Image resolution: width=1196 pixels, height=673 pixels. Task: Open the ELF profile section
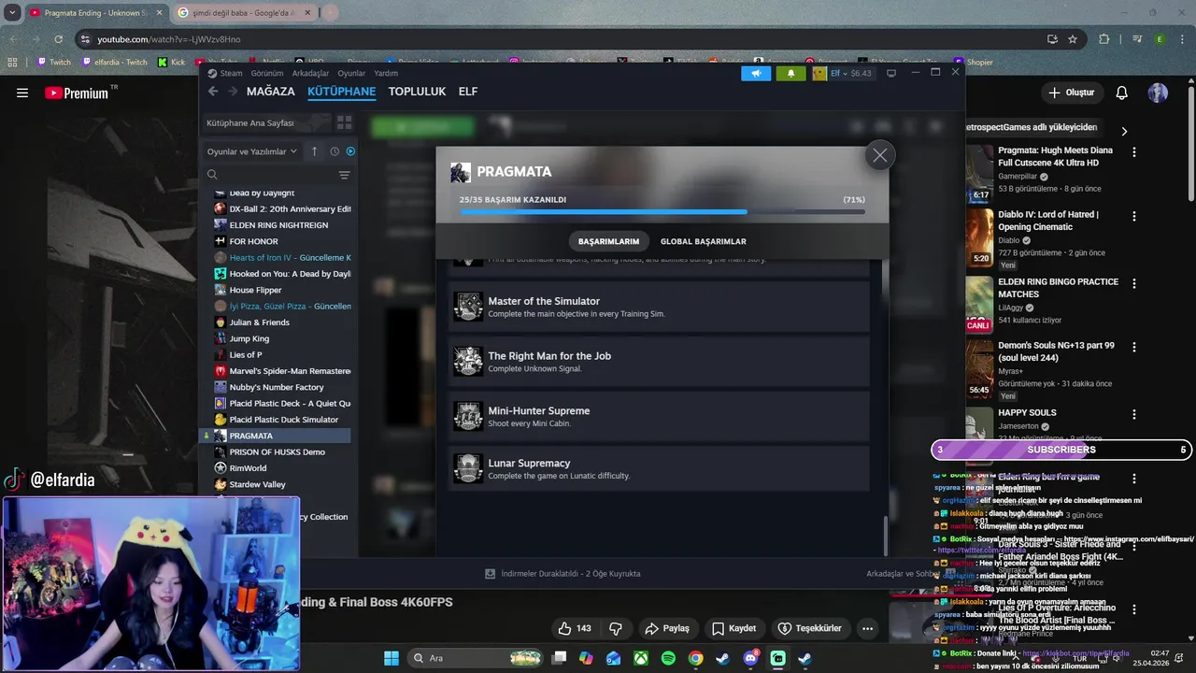pos(468,92)
